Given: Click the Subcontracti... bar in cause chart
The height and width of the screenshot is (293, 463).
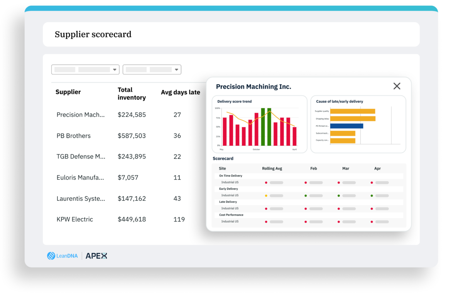Looking at the screenshot, I should 343,133.
